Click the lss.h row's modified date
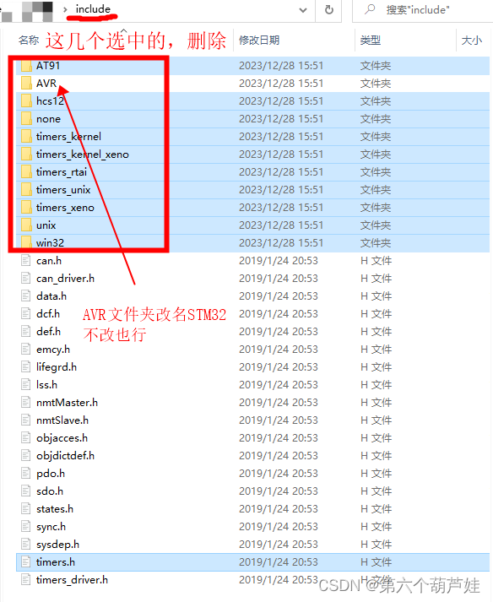493x602 pixels. coord(279,385)
